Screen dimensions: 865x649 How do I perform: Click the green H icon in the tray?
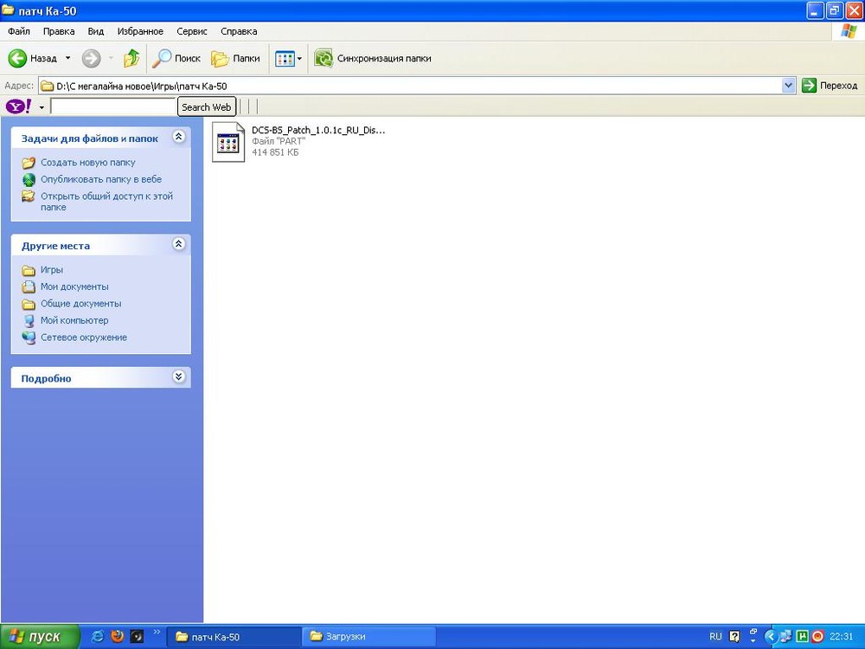click(803, 635)
